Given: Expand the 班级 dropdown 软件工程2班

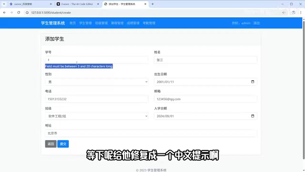Looking at the screenshot, I should pos(96,116).
